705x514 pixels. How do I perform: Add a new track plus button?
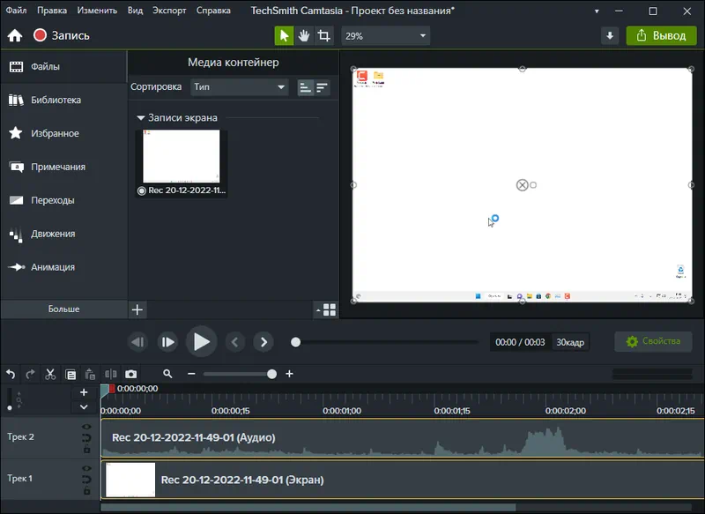click(x=84, y=392)
